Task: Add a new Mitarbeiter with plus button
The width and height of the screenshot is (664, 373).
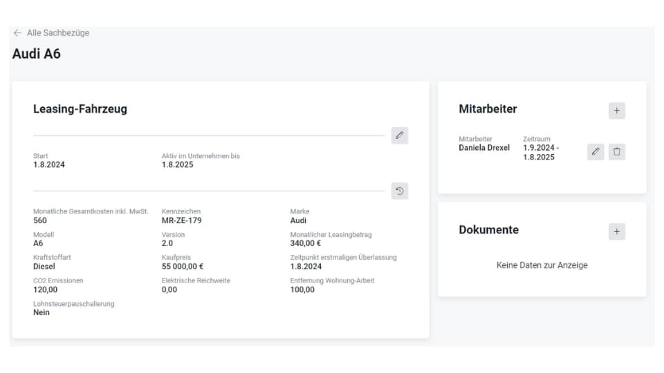Action: [x=616, y=111]
